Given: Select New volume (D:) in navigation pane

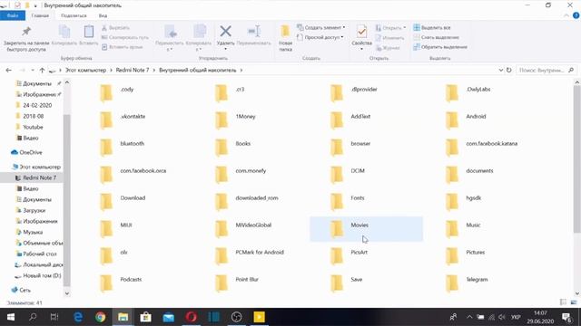Looking at the screenshot, I should tap(38, 275).
